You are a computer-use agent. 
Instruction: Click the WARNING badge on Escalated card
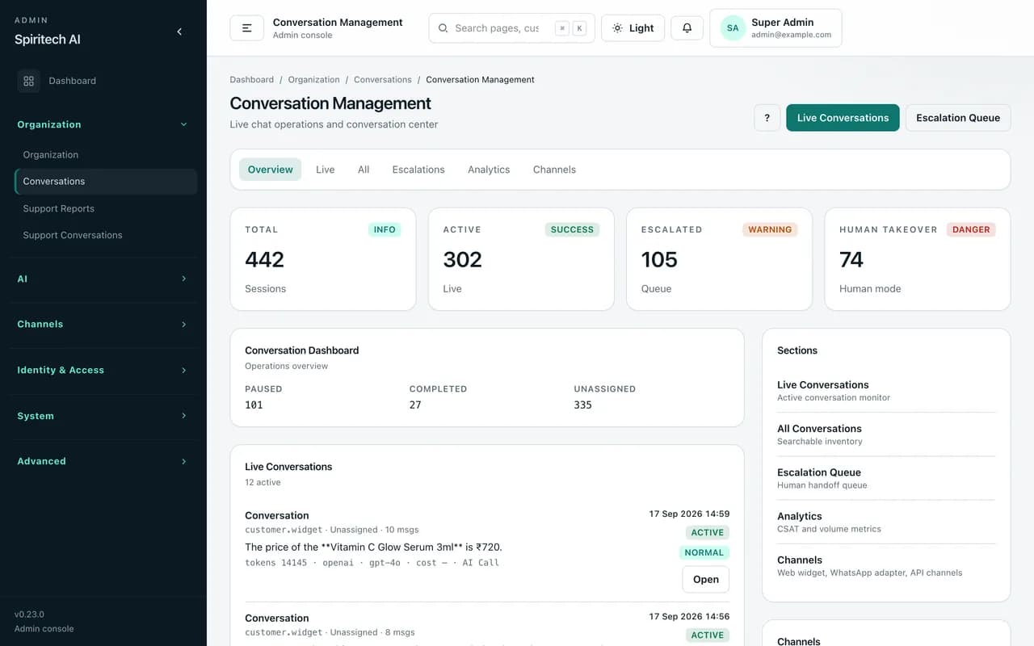click(x=770, y=229)
